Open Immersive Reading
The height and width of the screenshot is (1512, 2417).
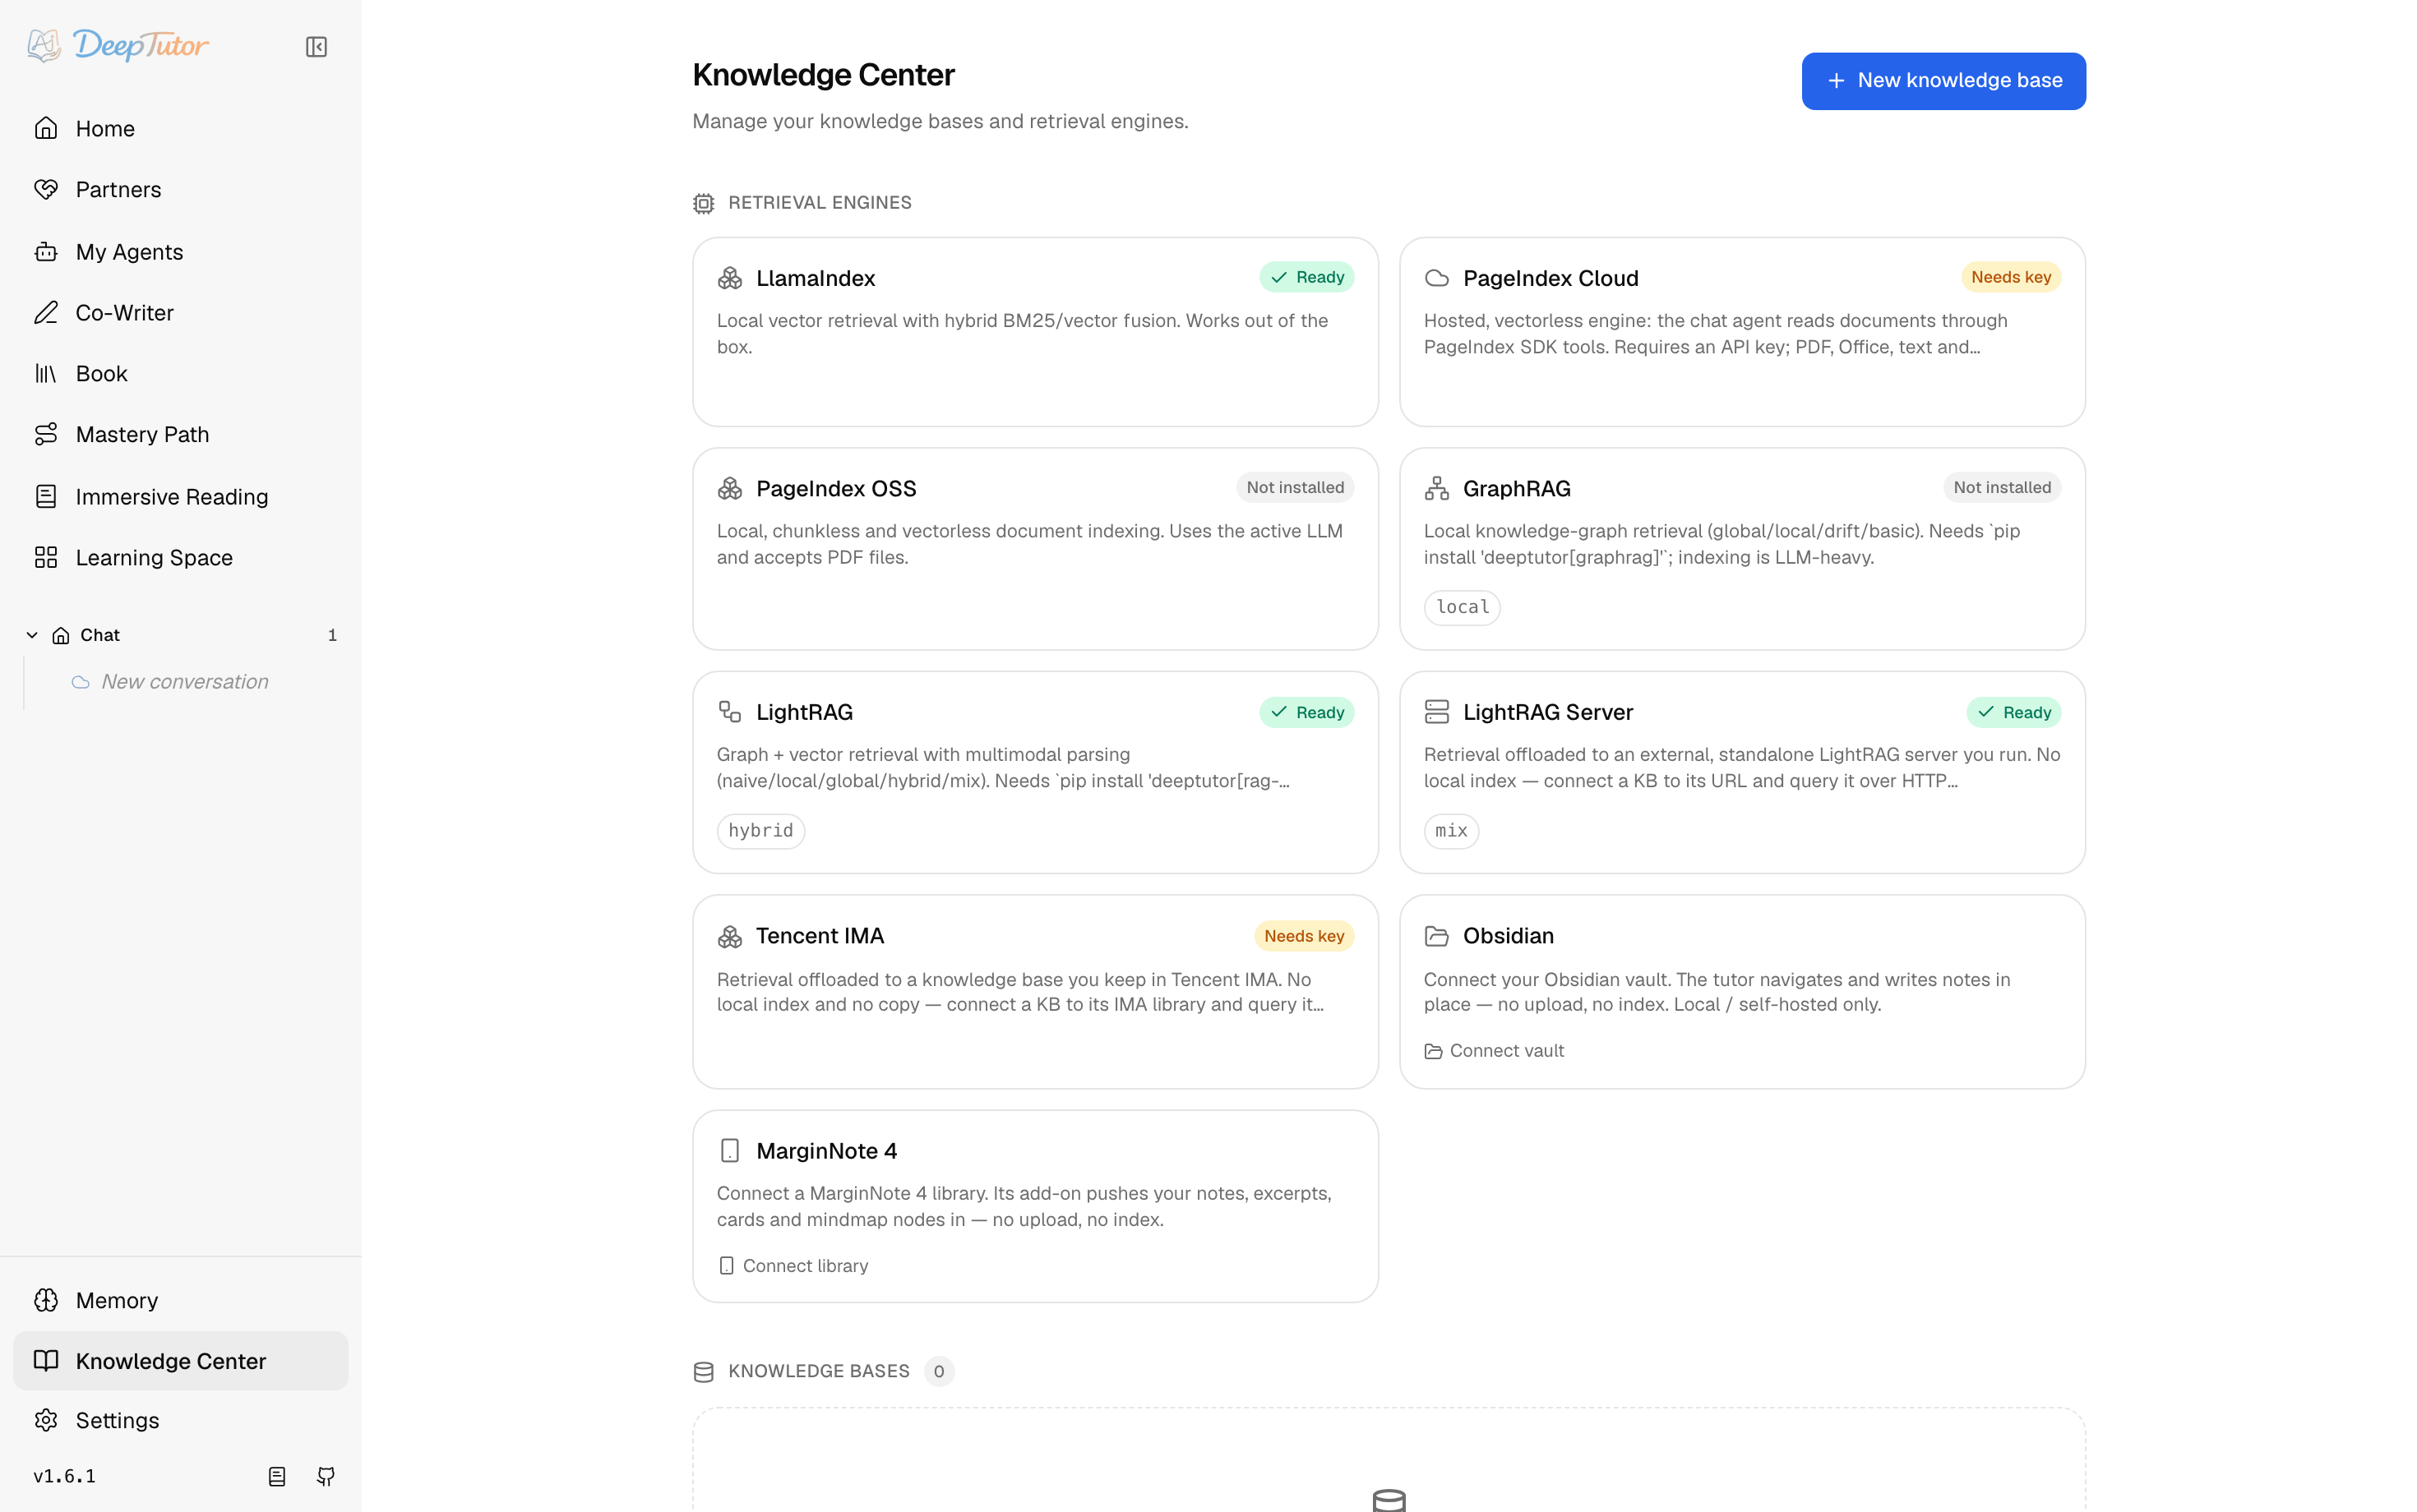point(180,497)
